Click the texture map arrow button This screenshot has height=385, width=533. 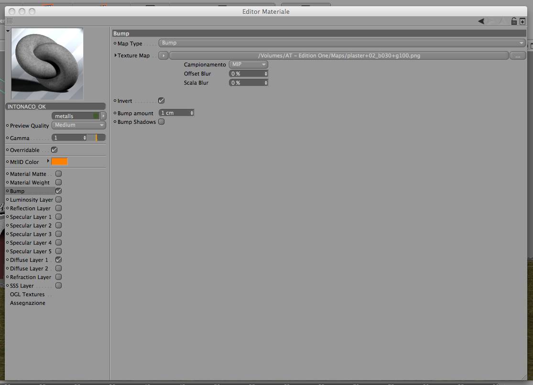[x=163, y=56]
